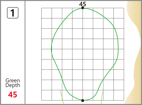The height and width of the screenshot is (105, 142).
Task: Click the top-left grid cell
Action: click(47, 13)
